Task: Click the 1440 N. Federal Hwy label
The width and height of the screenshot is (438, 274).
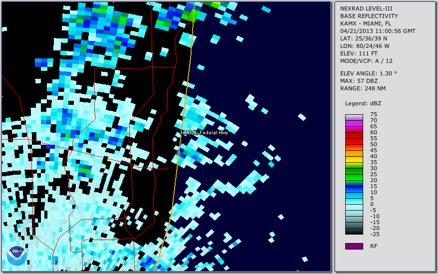Action: pyautogui.click(x=204, y=133)
